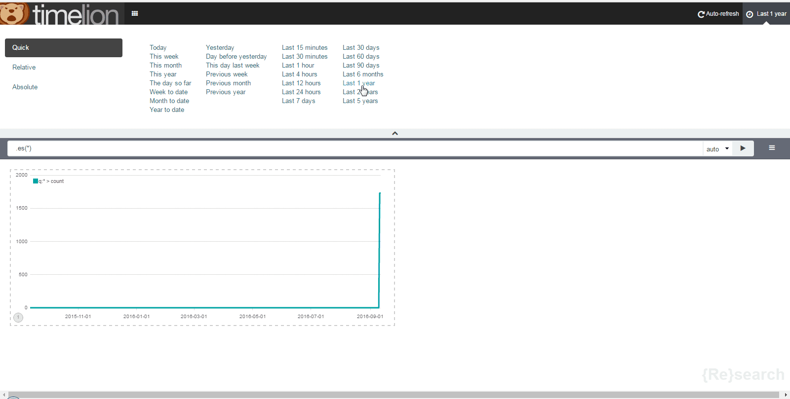Select Last 1 hour
Image resolution: width=790 pixels, height=399 pixels.
click(x=298, y=66)
